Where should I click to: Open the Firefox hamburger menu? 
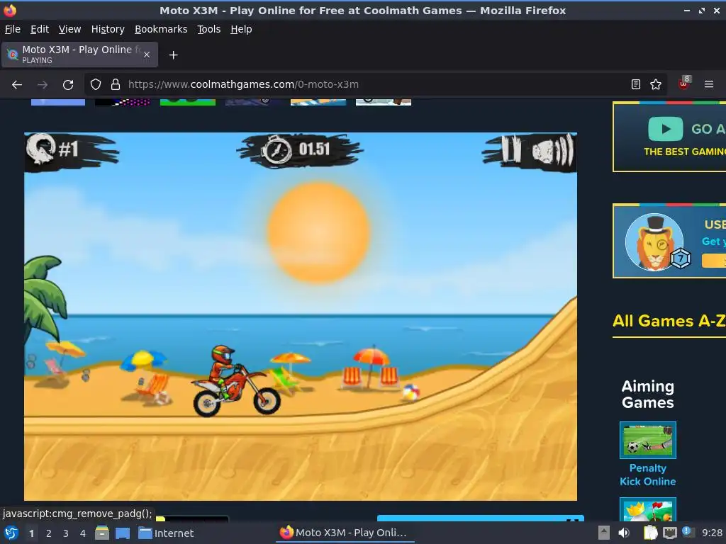pyautogui.click(x=709, y=85)
